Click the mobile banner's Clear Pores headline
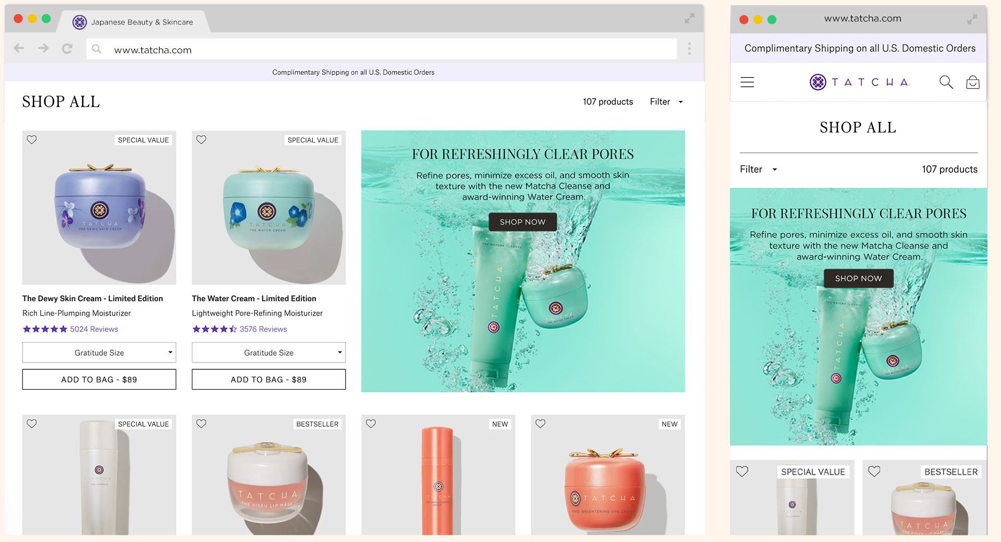 tap(859, 213)
